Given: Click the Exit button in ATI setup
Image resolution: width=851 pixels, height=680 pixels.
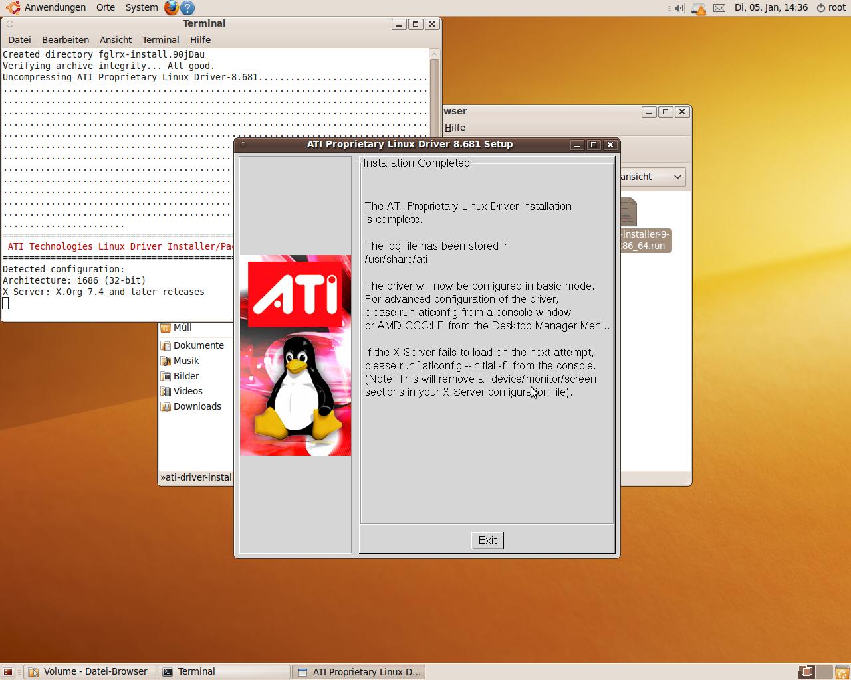Looking at the screenshot, I should coord(487,540).
